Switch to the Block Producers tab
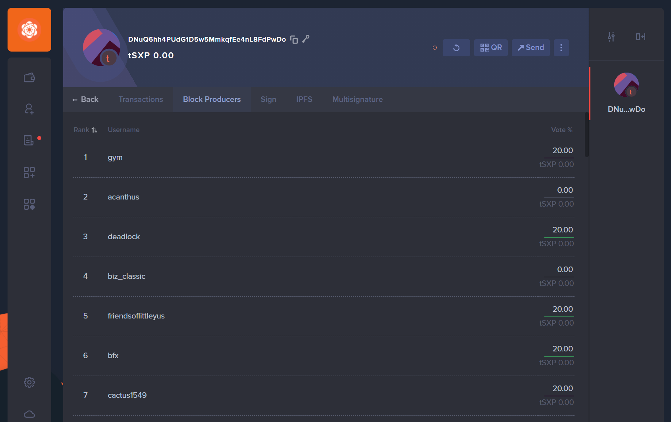 (212, 100)
